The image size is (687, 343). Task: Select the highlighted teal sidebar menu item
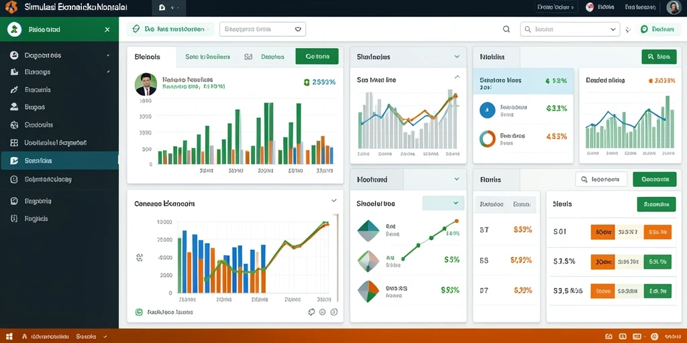pos(59,161)
